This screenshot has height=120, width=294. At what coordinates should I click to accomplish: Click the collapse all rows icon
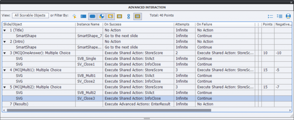tap(270, 16)
